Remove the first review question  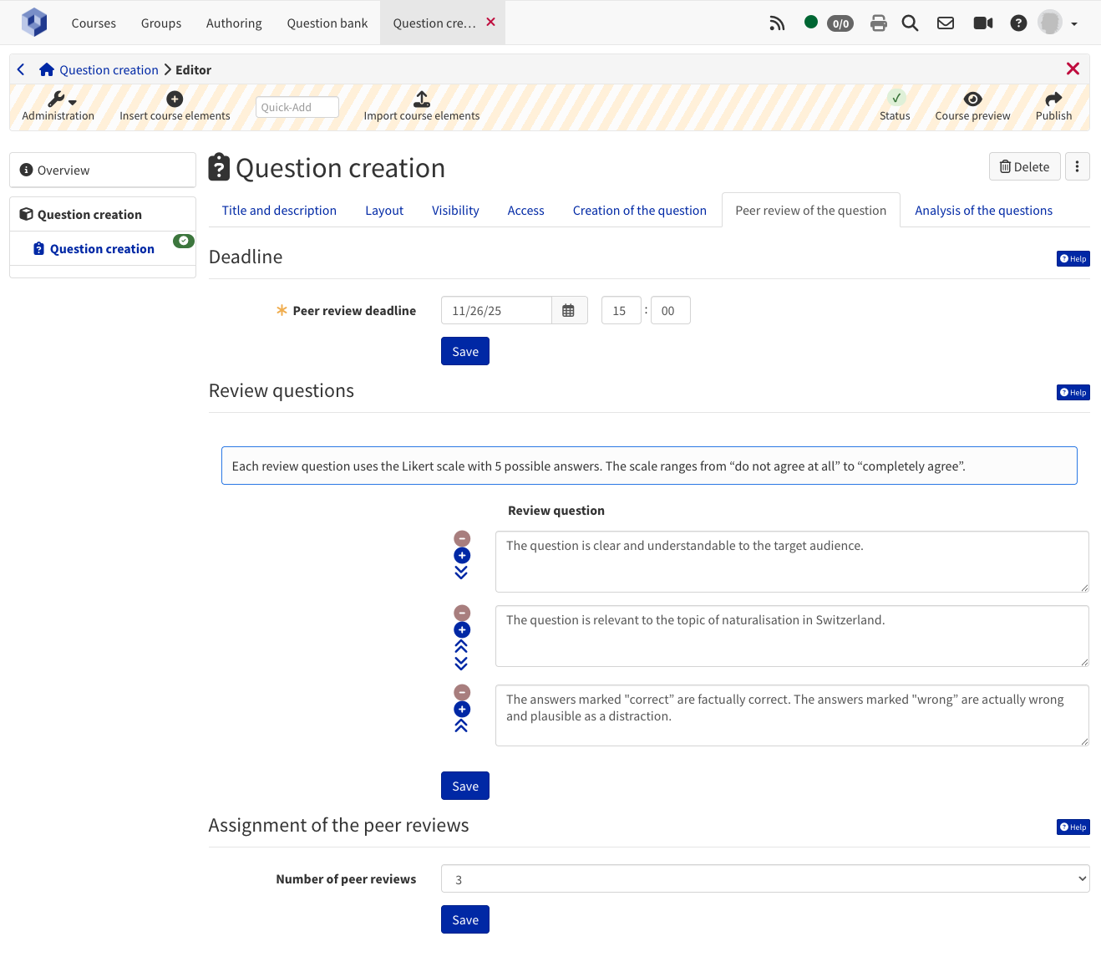click(x=462, y=539)
